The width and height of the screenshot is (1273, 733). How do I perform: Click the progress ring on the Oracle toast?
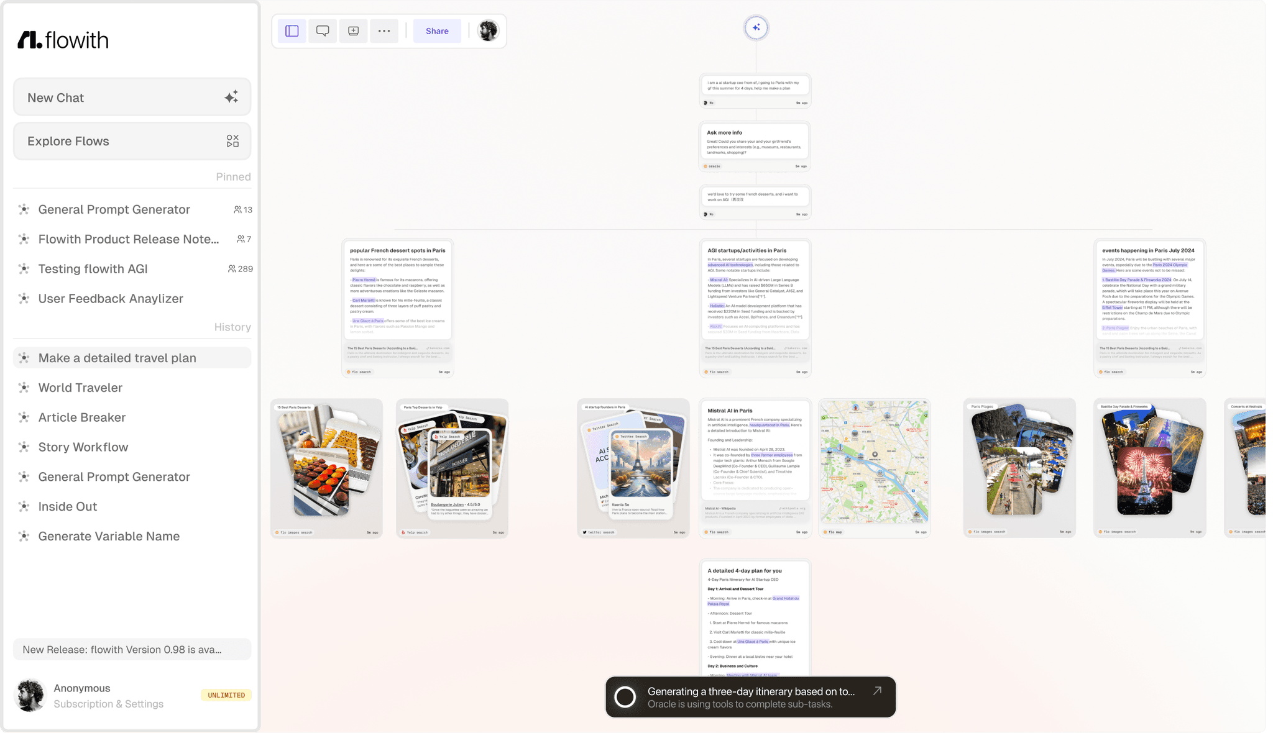[x=625, y=697]
